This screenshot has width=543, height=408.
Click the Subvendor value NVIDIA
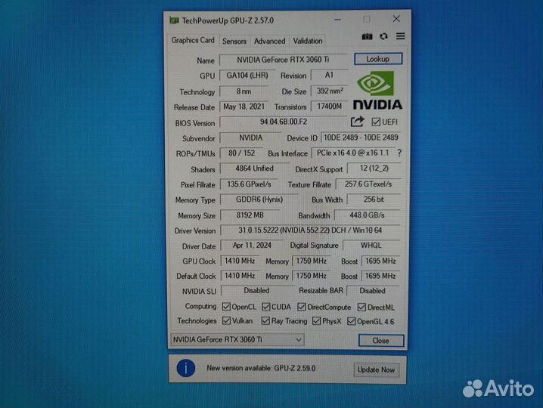point(251,138)
